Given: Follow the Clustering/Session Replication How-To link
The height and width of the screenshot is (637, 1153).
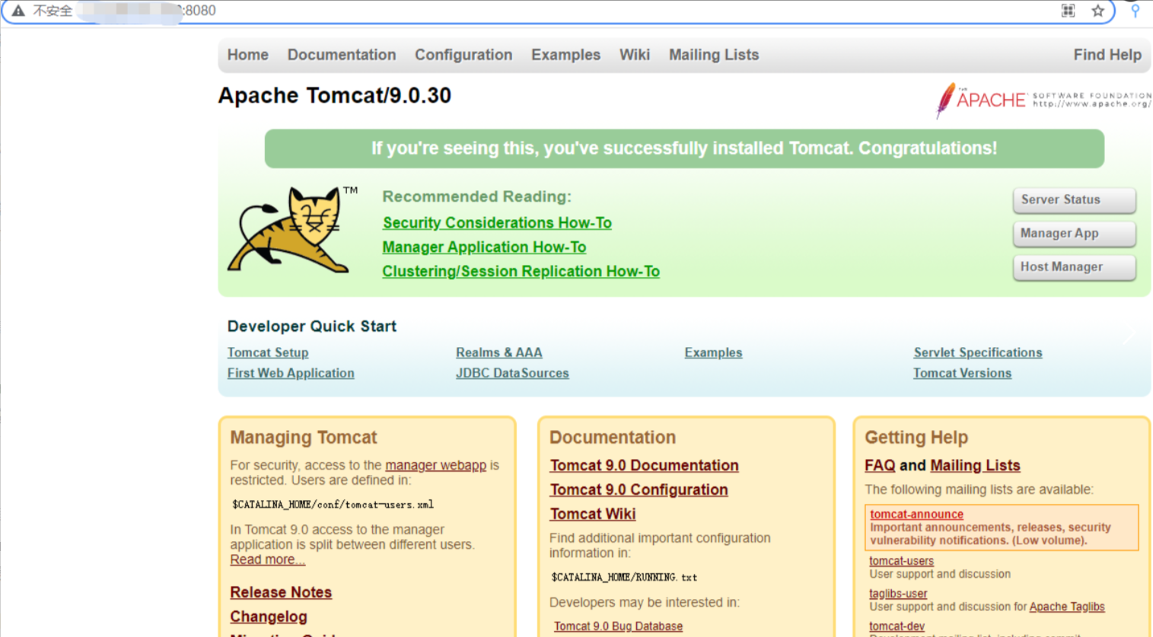Looking at the screenshot, I should pyautogui.click(x=521, y=271).
